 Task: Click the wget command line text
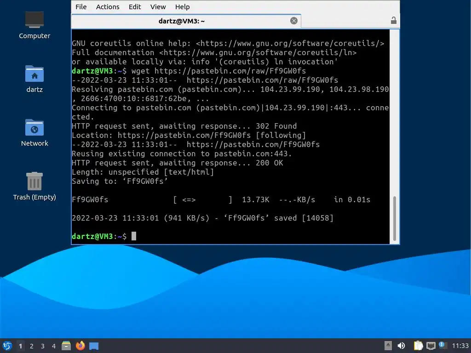218,71
